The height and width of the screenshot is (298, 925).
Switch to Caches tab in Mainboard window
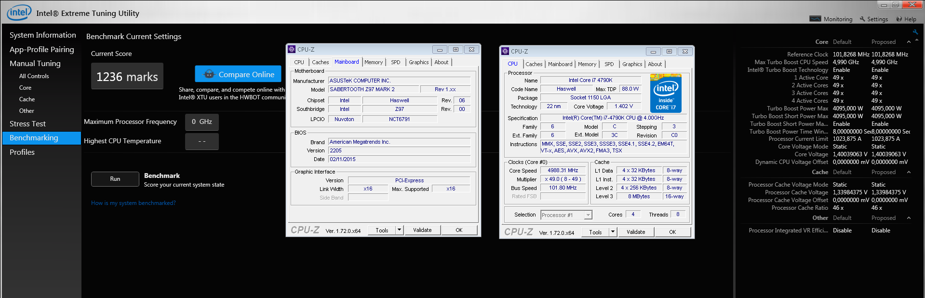[320, 62]
